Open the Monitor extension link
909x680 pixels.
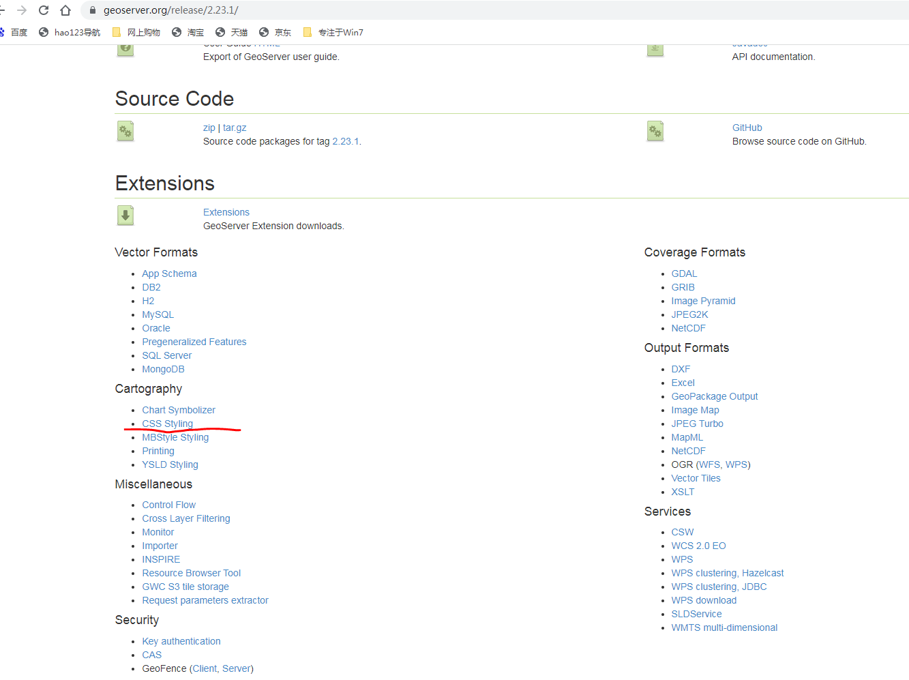pos(158,532)
